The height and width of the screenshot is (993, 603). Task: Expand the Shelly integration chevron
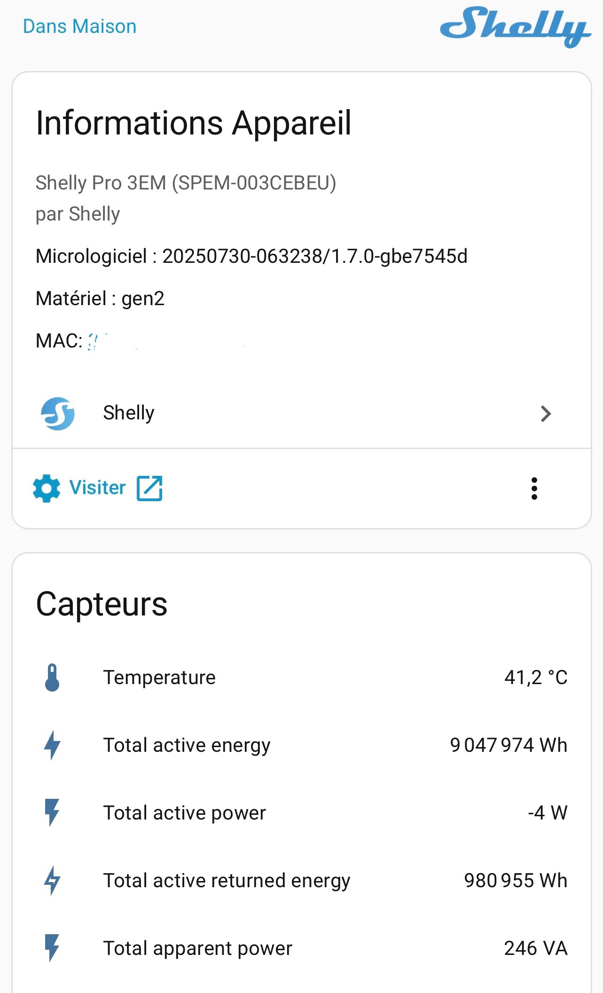pyautogui.click(x=545, y=414)
